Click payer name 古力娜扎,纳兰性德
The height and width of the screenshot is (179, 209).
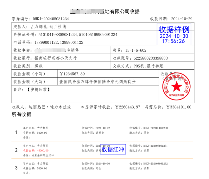click(48, 27)
